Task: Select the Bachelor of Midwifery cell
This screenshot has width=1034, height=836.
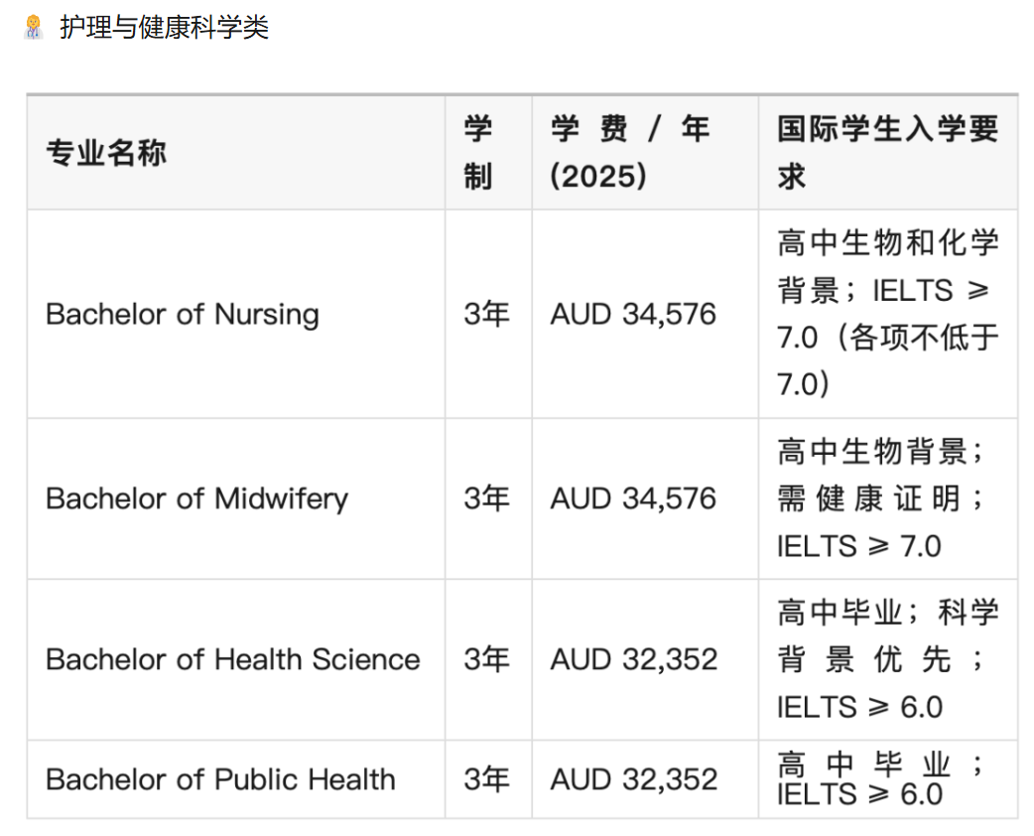Action: (196, 498)
